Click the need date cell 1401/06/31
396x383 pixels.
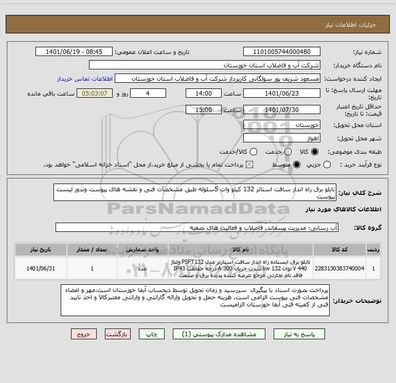[41, 268]
